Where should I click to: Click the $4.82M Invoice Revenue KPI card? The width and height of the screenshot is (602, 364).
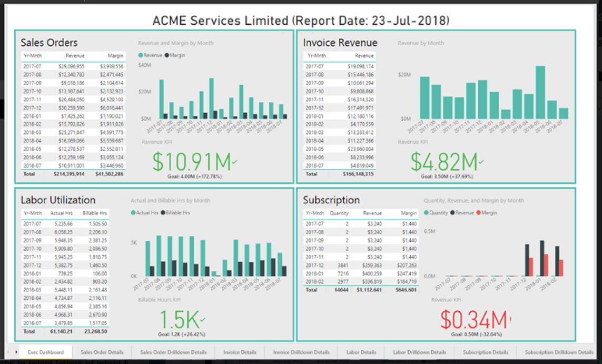click(447, 162)
